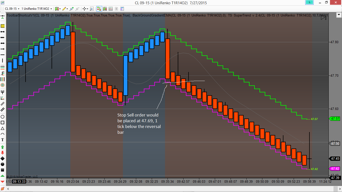342x192 pixels.
Task: Click the 09:35:34 time axis label
Action: [167, 181]
